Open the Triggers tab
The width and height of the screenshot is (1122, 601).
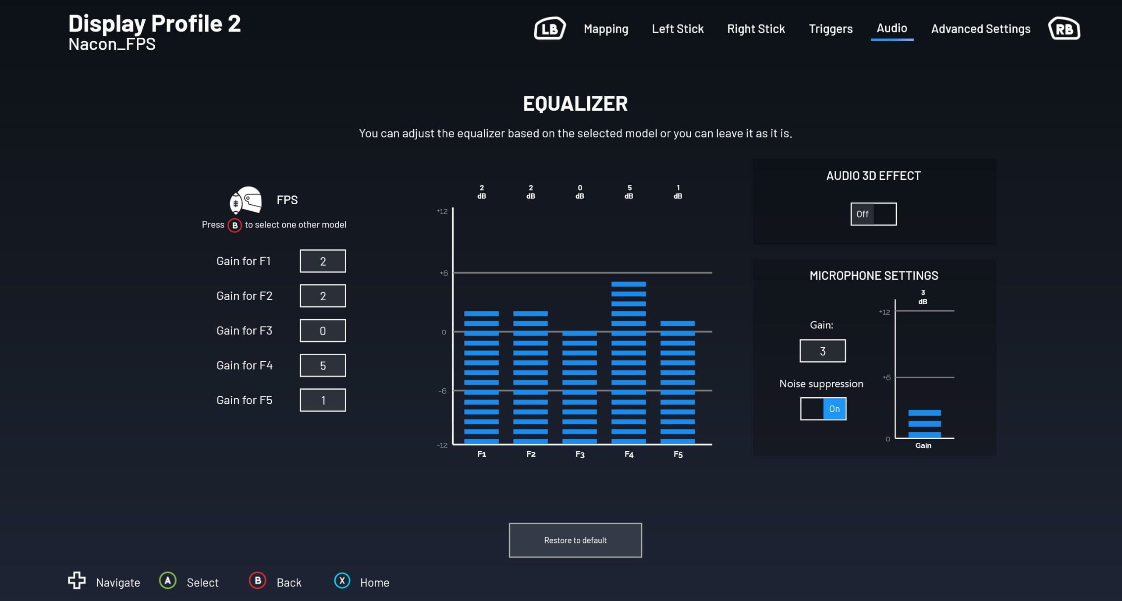click(x=830, y=29)
